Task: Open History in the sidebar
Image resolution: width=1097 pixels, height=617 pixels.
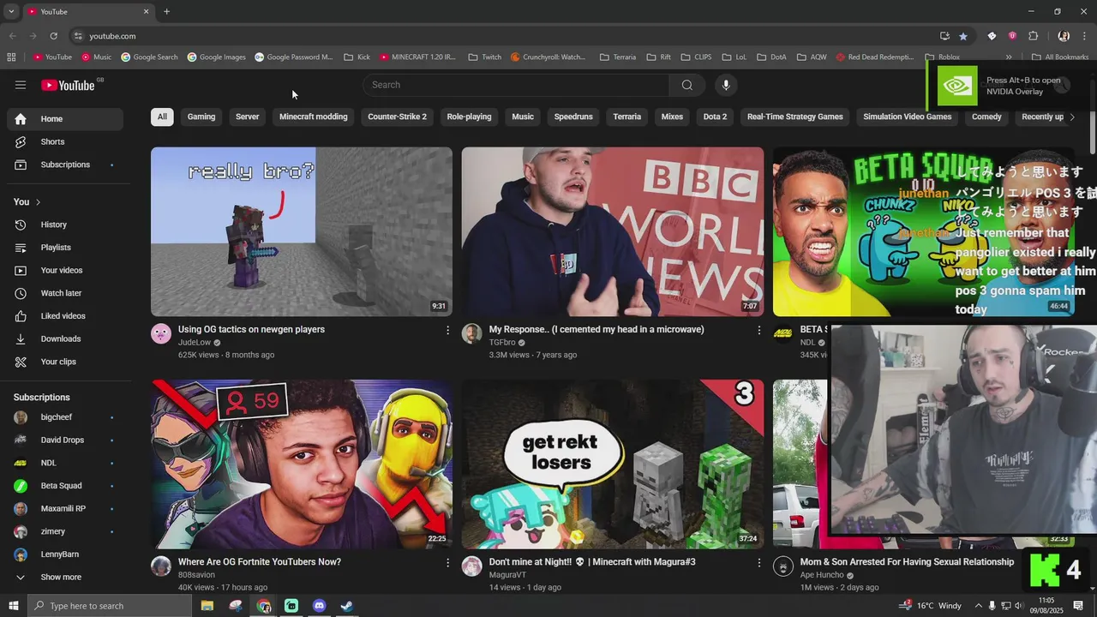Action: point(65,225)
